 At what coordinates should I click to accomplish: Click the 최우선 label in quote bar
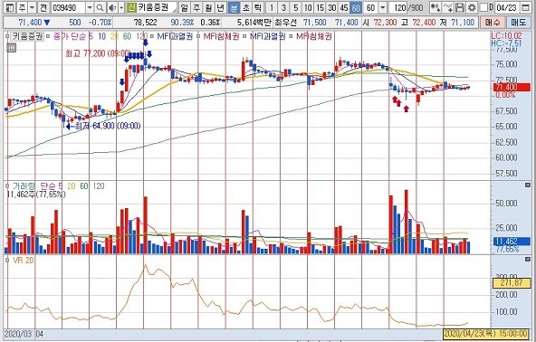click(286, 23)
